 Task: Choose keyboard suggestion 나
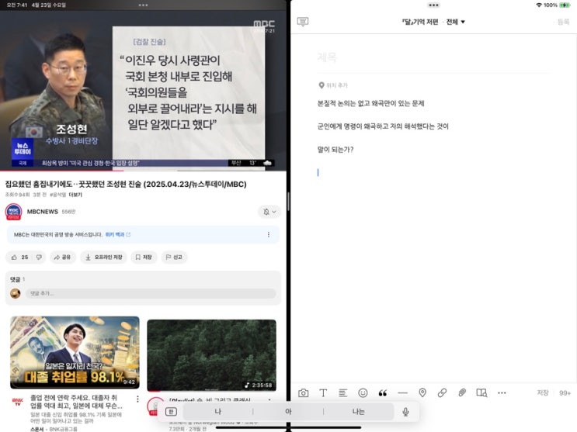218,411
